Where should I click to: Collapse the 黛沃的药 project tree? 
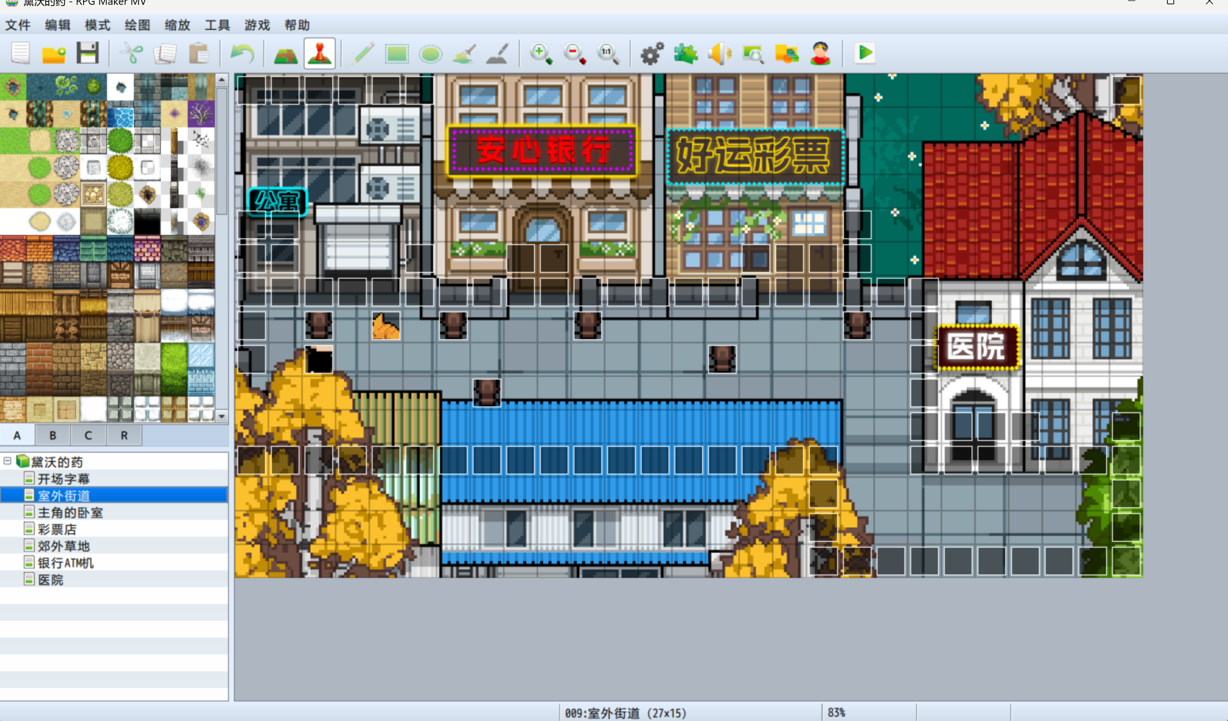[7, 460]
